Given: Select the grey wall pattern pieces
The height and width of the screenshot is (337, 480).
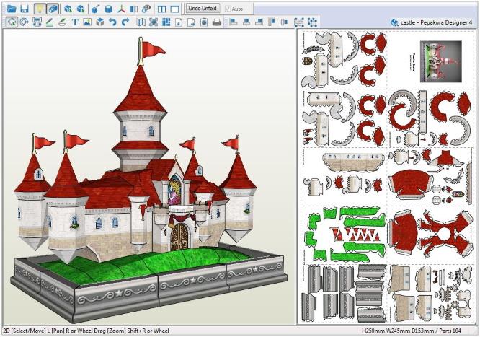Looking at the screenshot, I should (344, 294).
